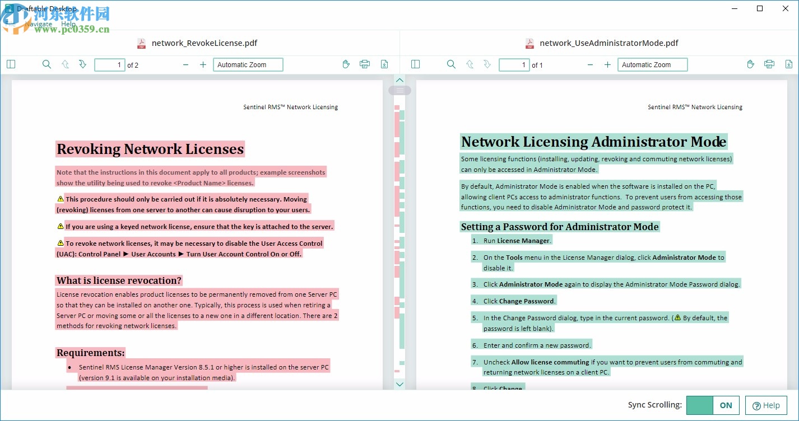Toggle sidebar in left document pane

click(x=11, y=64)
